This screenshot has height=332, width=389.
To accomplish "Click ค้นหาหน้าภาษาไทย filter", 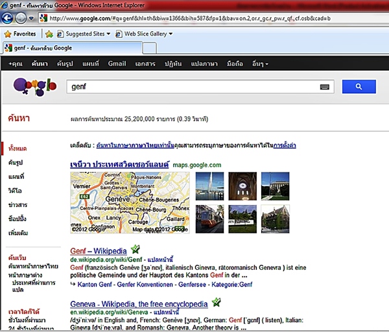I will [x=33, y=267].
